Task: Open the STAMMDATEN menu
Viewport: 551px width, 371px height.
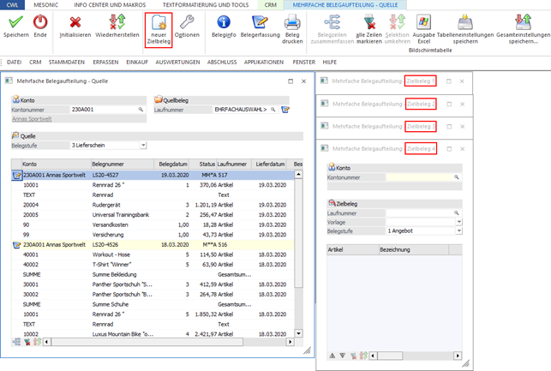Action: [x=66, y=63]
